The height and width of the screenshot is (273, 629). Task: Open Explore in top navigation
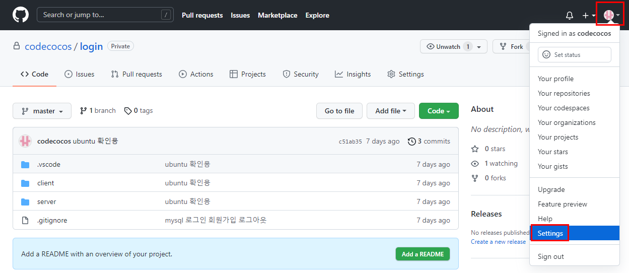coord(317,15)
